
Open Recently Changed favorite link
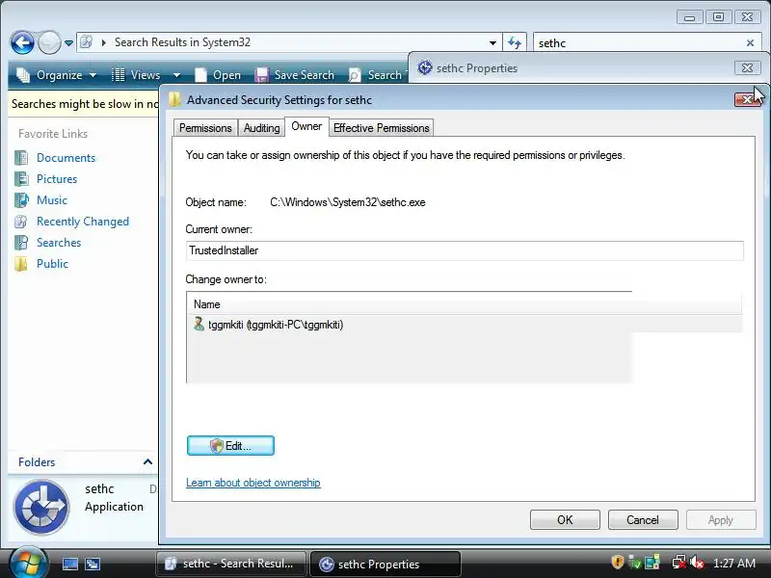pos(83,222)
